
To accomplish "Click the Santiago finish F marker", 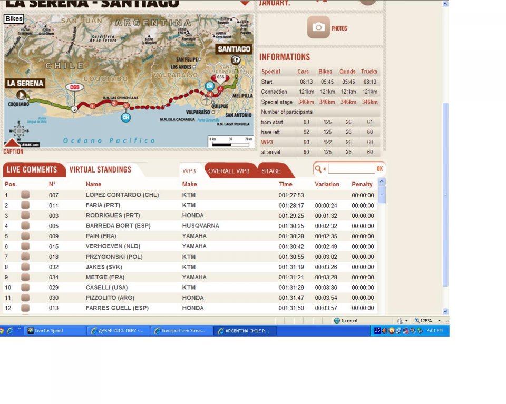I will coord(236,60).
